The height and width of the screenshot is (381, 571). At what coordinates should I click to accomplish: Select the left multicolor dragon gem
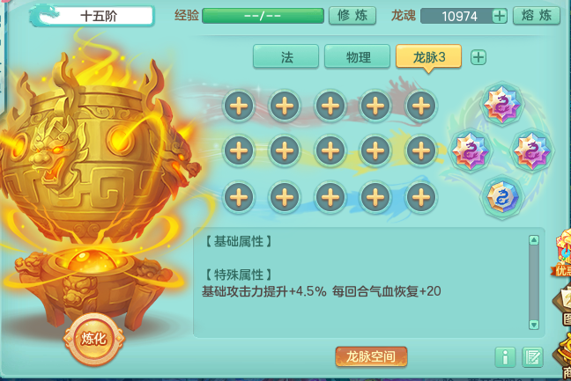471,150
